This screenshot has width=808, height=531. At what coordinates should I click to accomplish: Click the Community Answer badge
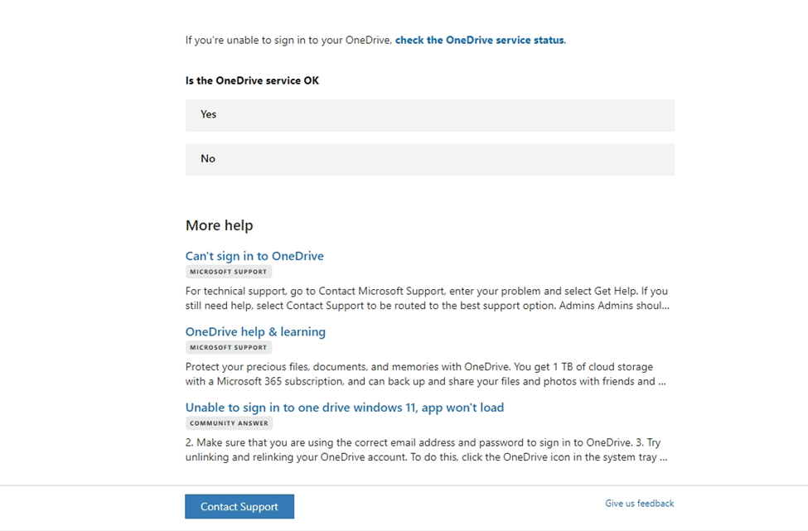[x=229, y=422]
